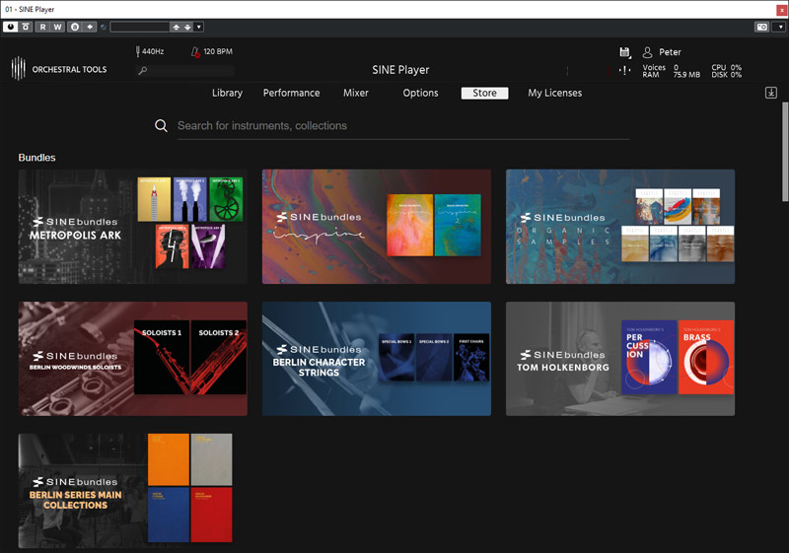Toggle the Write automation W button
This screenshot has height=553, width=789.
point(57,27)
